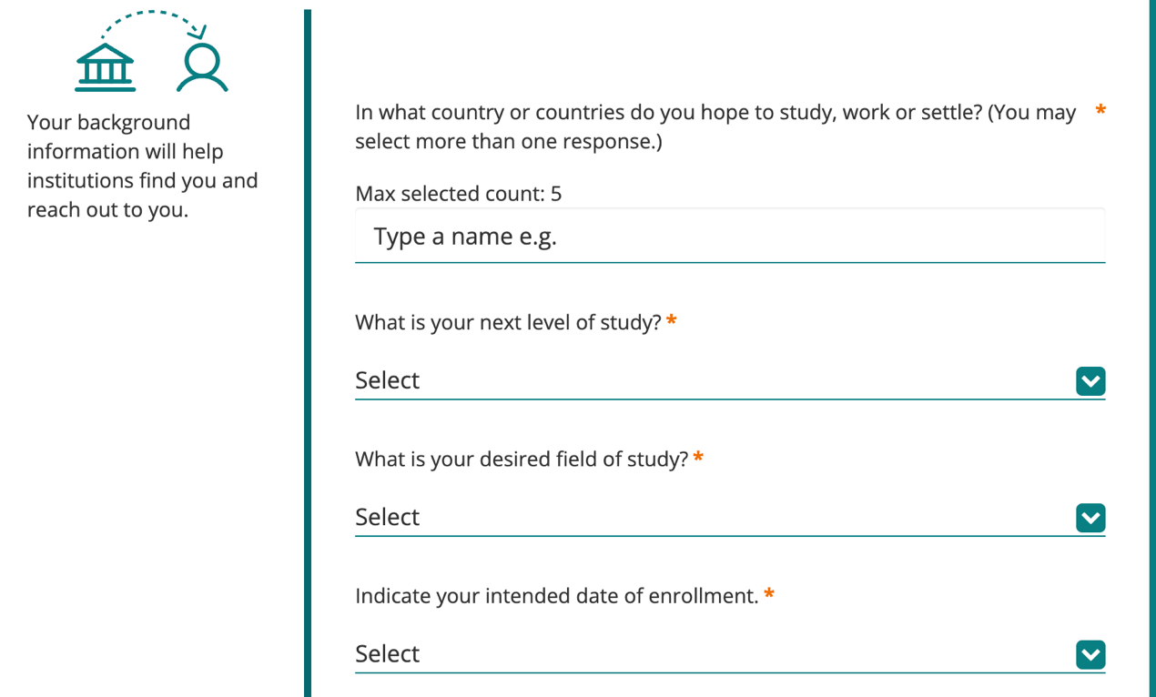Click the 'Your background information' sidebar text
This screenshot has height=697, width=1156.
tap(142, 166)
